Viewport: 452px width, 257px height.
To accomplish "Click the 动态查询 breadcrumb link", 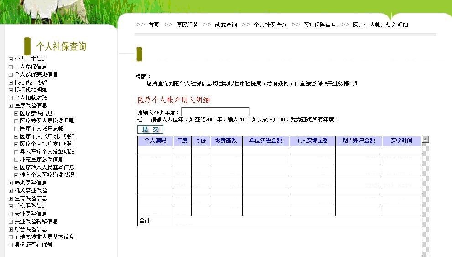I will [x=226, y=25].
